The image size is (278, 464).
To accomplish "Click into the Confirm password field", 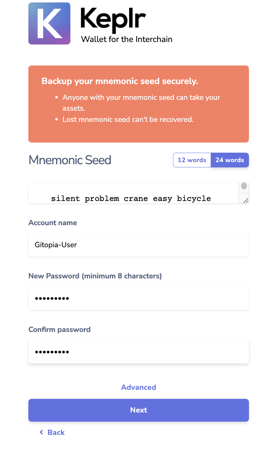I will [139, 351].
